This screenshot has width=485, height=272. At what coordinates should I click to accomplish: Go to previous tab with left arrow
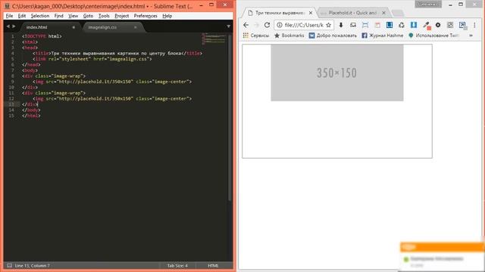pyautogui.click(x=8, y=26)
